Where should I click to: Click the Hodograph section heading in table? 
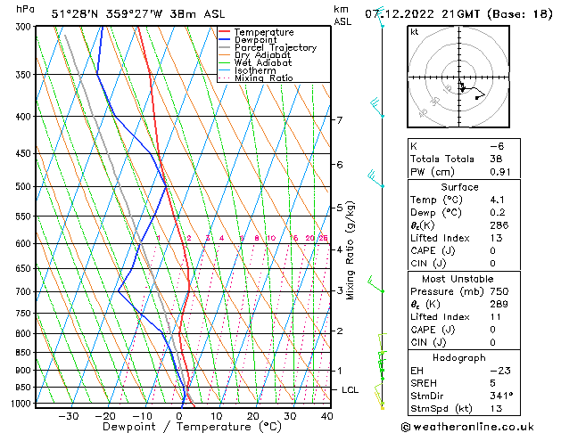click(459, 357)
